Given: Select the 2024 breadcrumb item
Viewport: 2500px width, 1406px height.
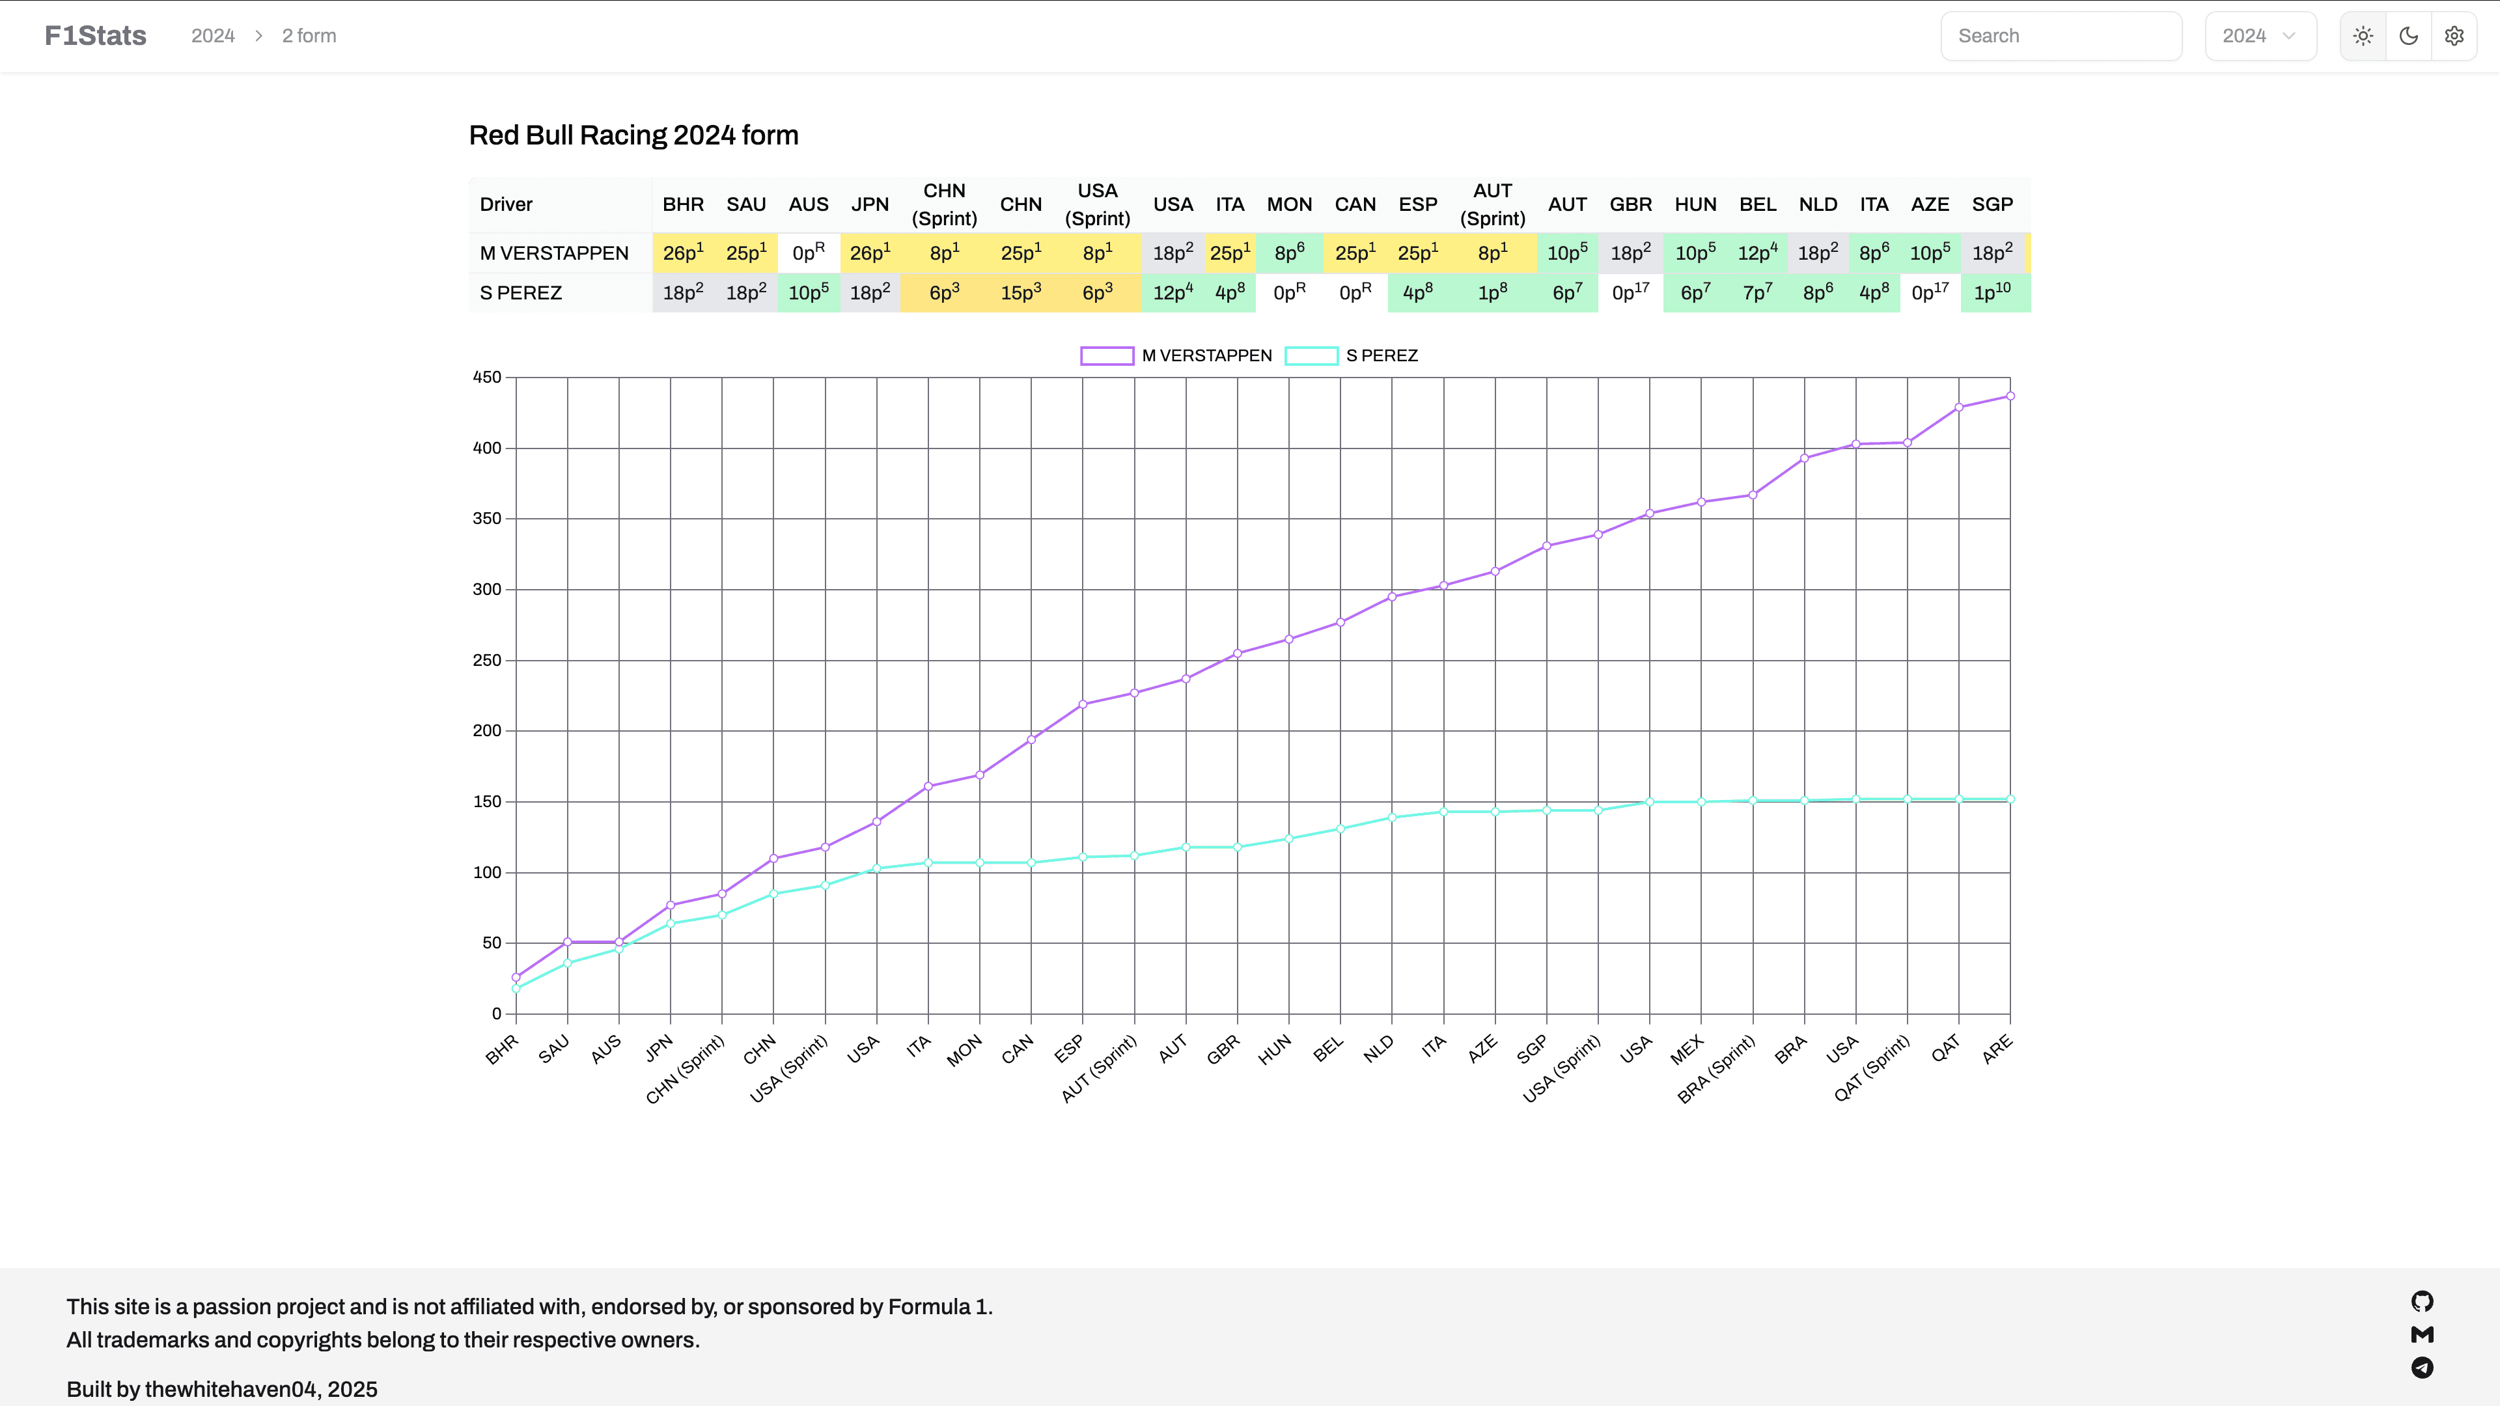Looking at the screenshot, I should pyautogui.click(x=212, y=35).
